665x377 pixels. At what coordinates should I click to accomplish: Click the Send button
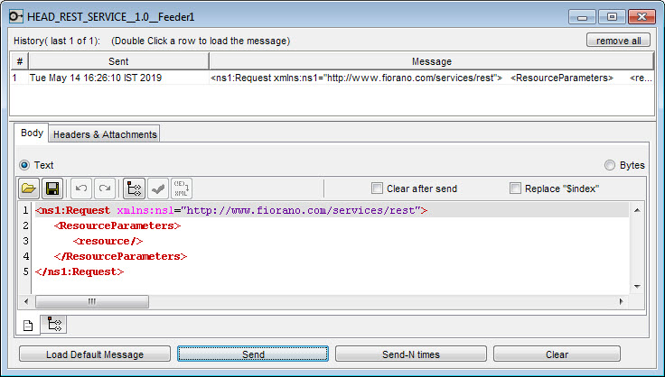click(x=253, y=354)
